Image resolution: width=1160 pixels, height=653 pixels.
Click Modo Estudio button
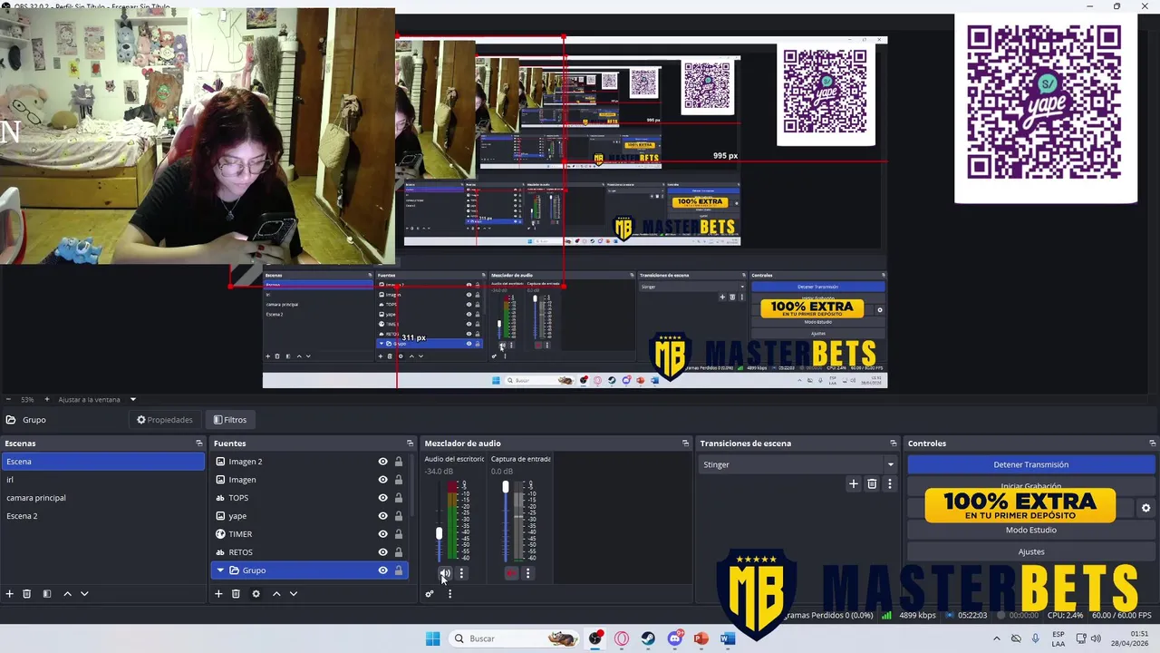[x=1030, y=530]
